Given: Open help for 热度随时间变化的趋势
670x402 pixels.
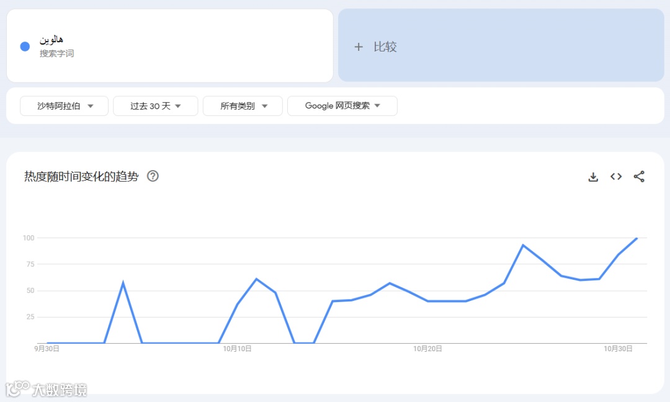Looking at the screenshot, I should (x=153, y=176).
